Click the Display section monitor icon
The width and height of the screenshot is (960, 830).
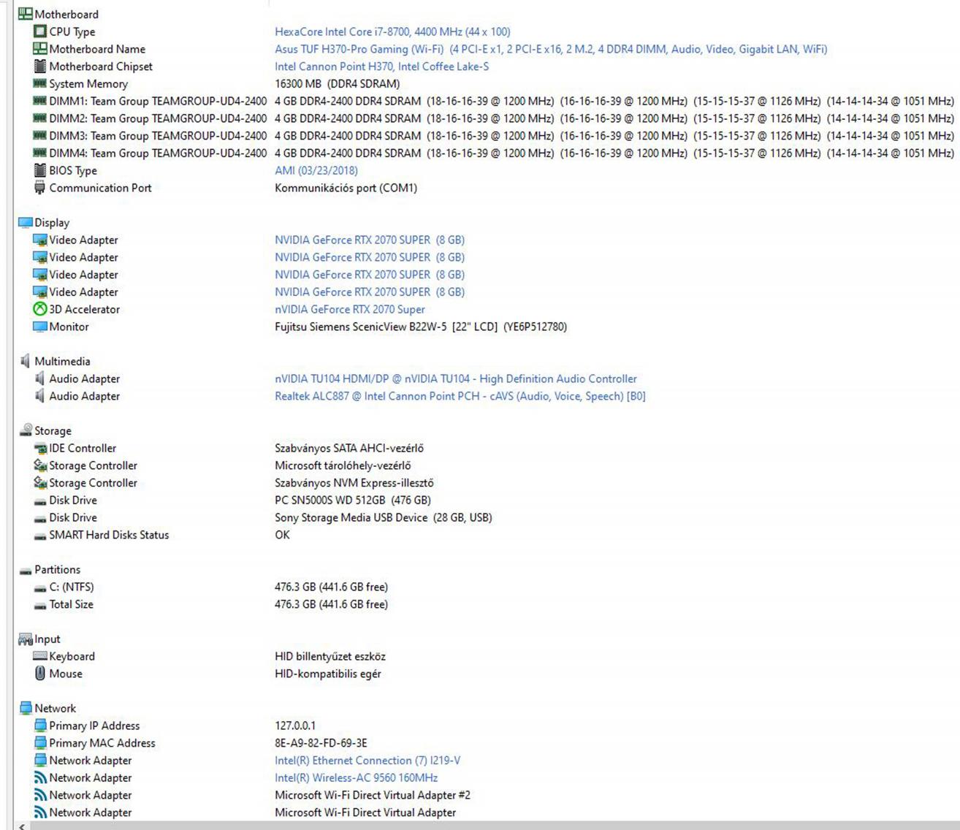pos(25,223)
